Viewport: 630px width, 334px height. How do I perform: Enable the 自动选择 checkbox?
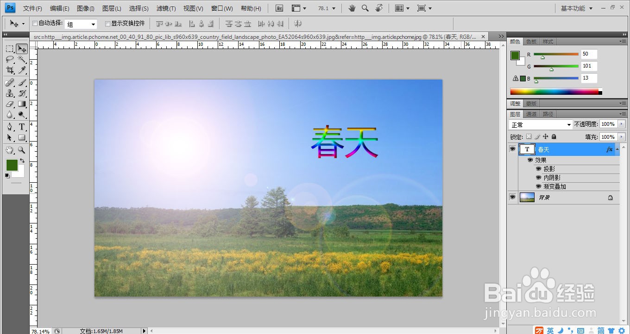coord(35,24)
